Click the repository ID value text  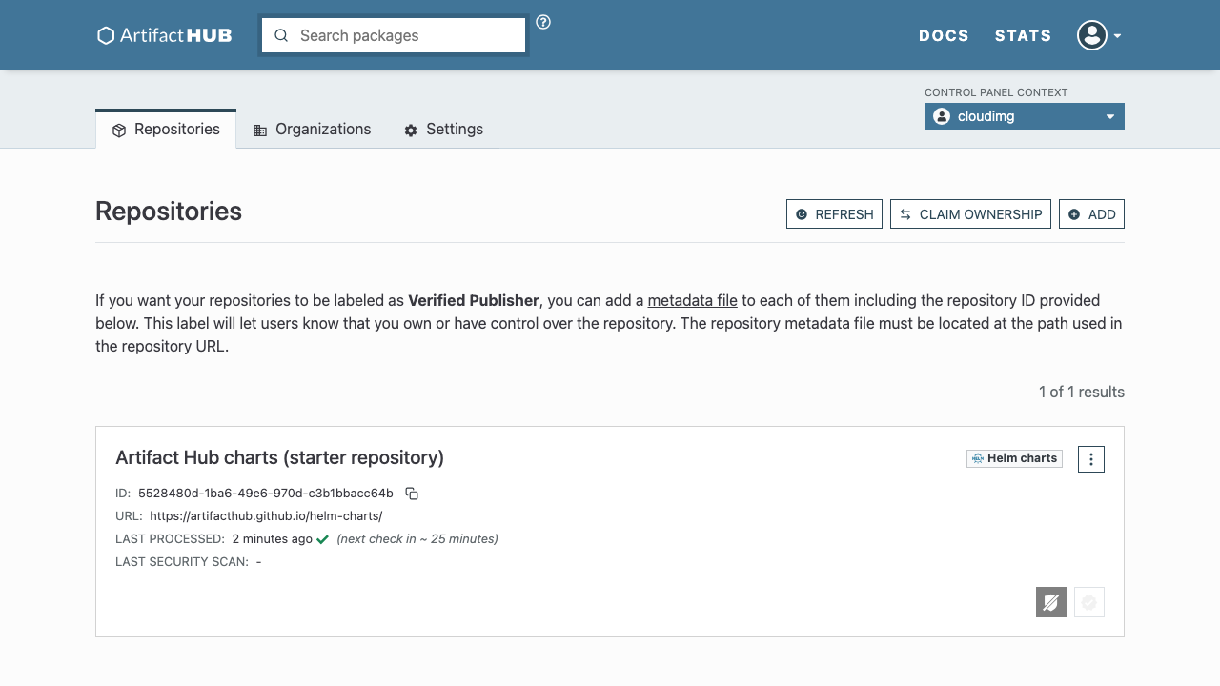(x=266, y=494)
